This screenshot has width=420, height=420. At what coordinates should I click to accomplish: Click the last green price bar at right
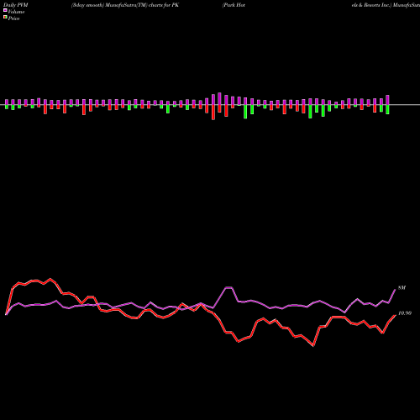(387, 109)
